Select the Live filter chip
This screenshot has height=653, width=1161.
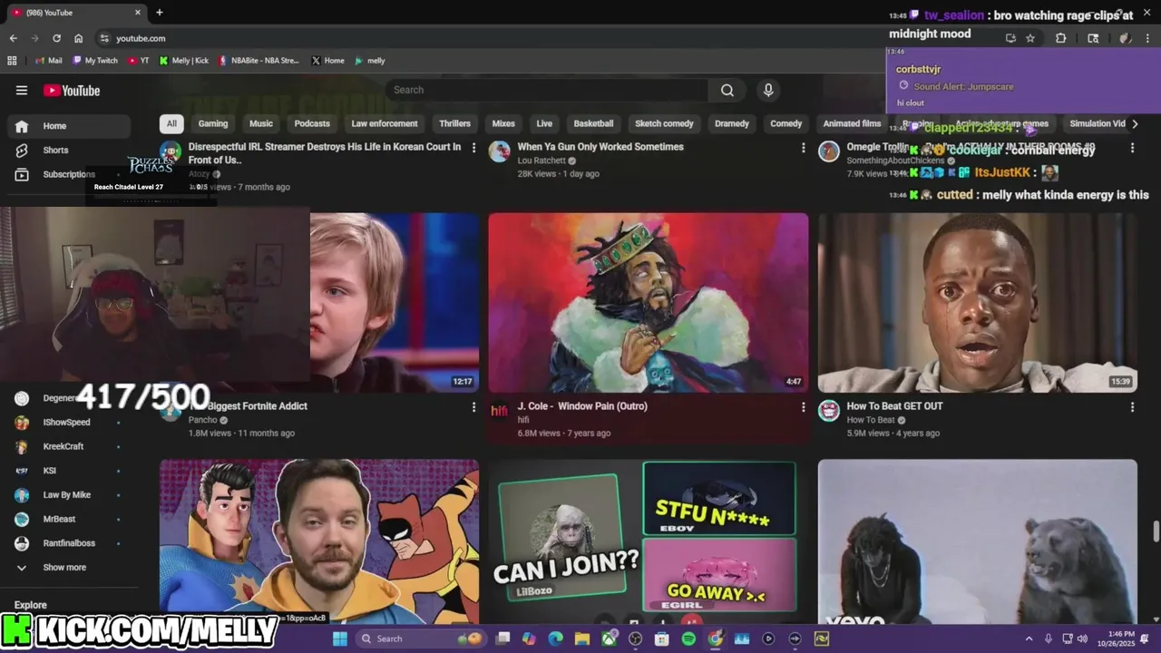pos(544,123)
